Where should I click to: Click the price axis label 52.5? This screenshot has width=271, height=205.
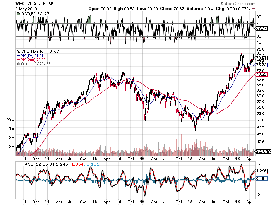(x=261, y=113)
